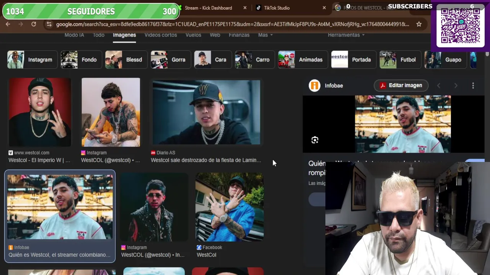The width and height of the screenshot is (490, 275).
Task: Click the westcol.com favicon under the first result
Action: [x=11, y=152]
